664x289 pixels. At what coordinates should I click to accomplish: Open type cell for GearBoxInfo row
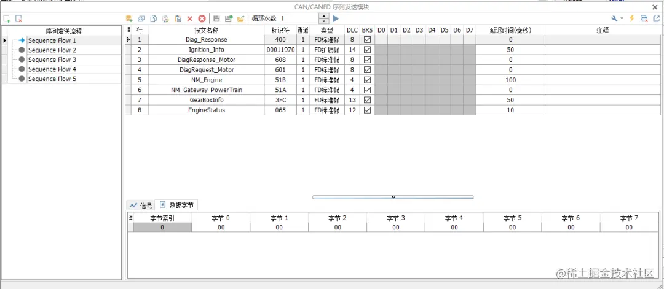[327, 100]
